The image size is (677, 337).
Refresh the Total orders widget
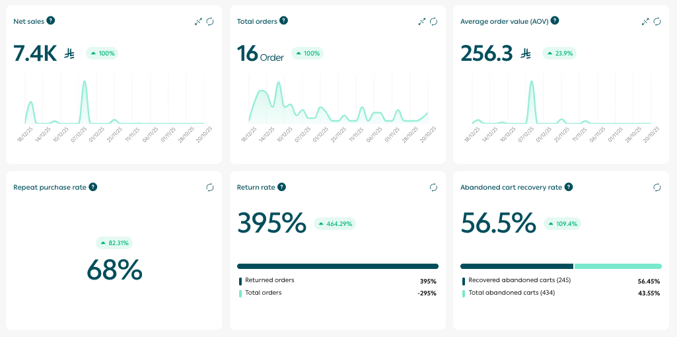434,21
